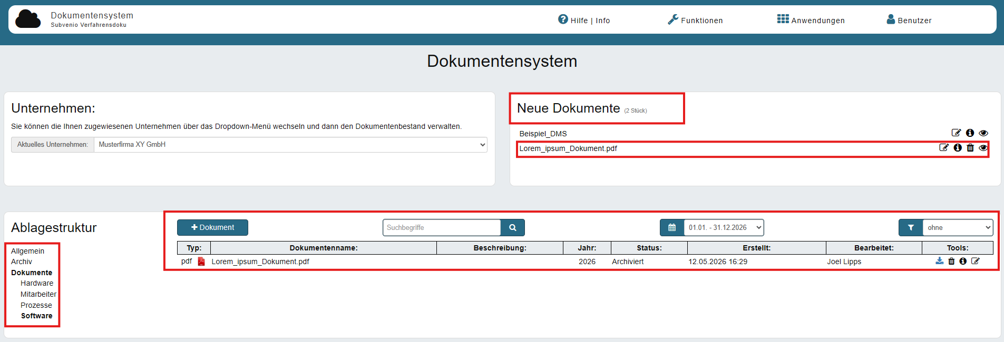The image size is (1004, 342).
Task: View Beispiel_DMS with the eye icon
Action: pyautogui.click(x=983, y=133)
